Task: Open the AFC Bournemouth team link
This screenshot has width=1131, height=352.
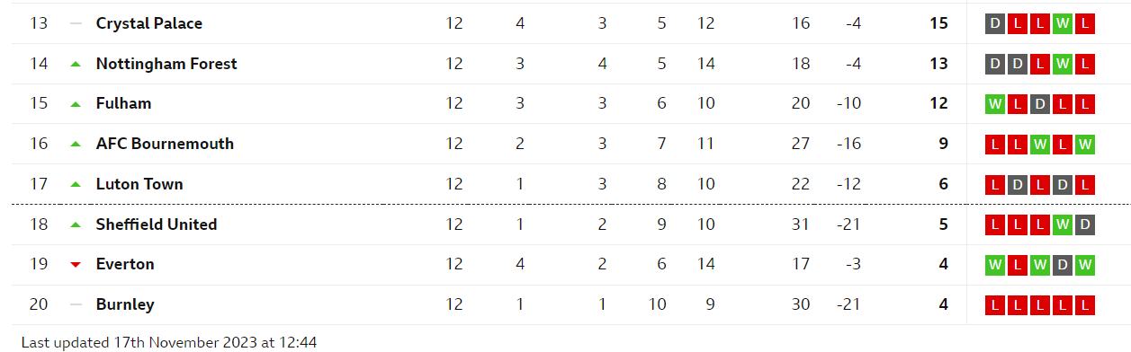Action: pos(165,144)
